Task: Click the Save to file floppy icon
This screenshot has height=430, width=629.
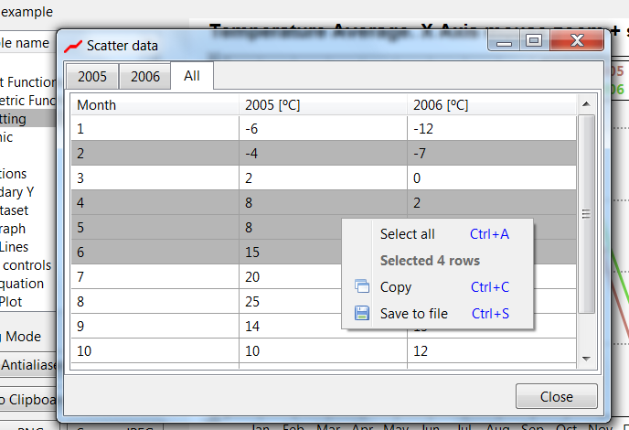Action: [x=361, y=314]
